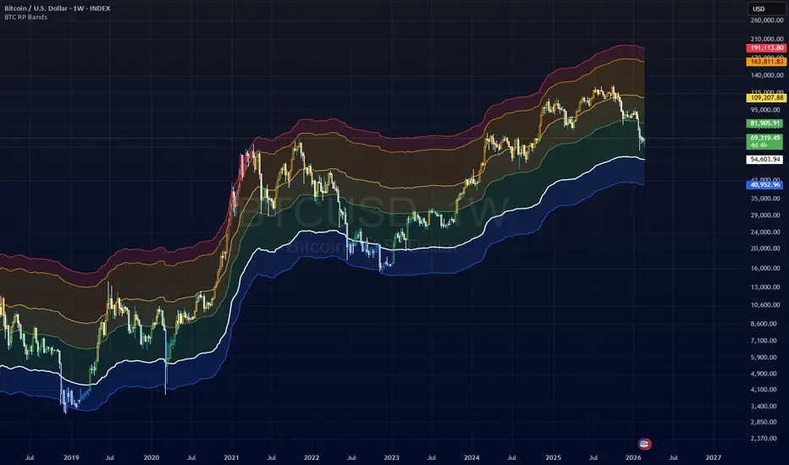Click the 2027 label on time axis
789x465 pixels.
[x=713, y=457]
